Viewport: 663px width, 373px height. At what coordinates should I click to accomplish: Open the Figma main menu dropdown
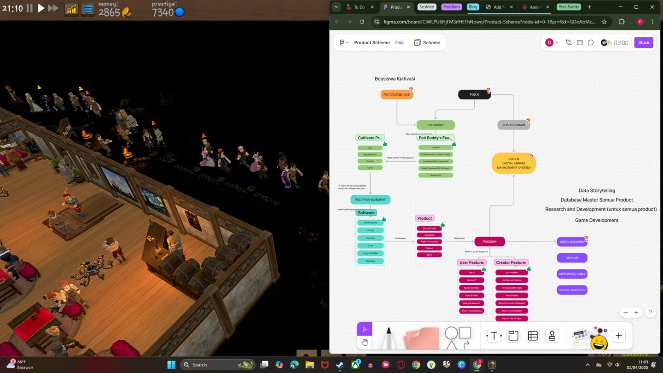[x=344, y=42]
